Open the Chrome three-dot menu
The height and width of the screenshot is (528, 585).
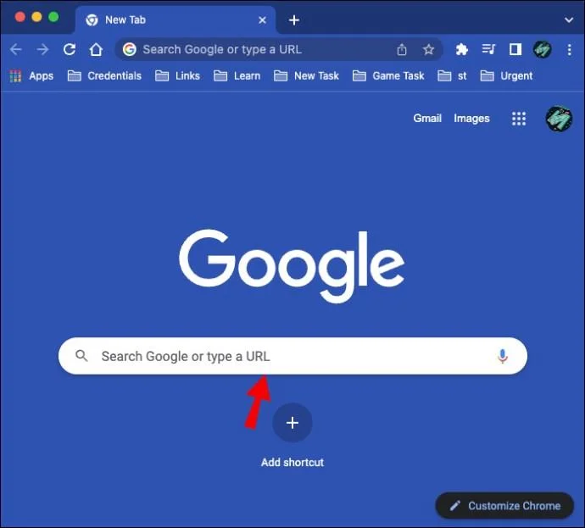click(570, 49)
